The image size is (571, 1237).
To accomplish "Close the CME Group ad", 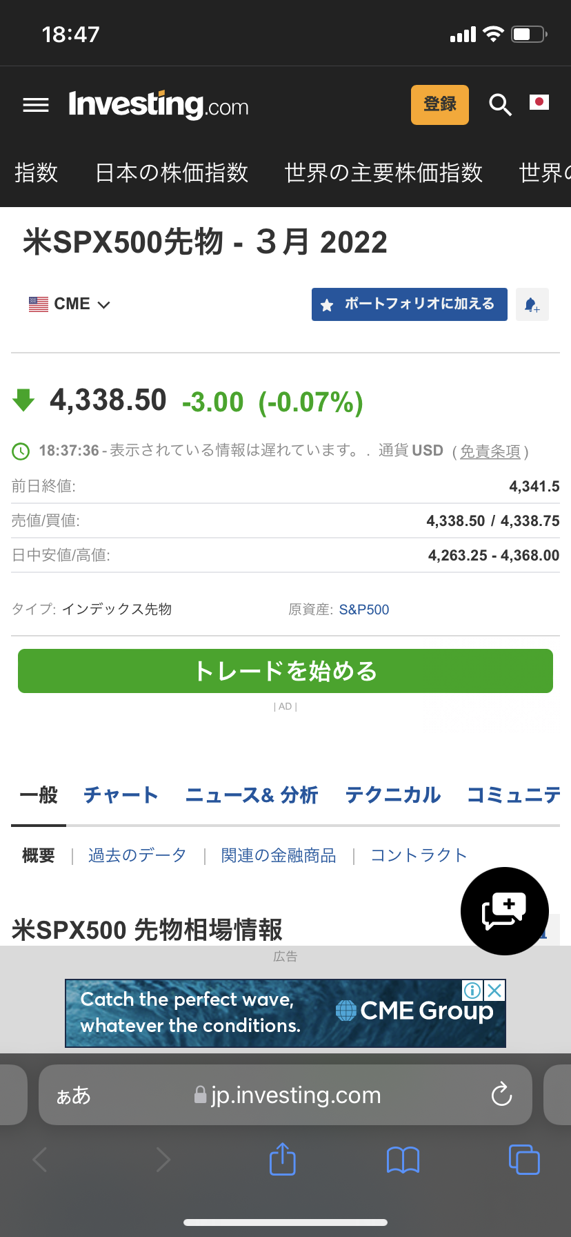I will coord(494,991).
